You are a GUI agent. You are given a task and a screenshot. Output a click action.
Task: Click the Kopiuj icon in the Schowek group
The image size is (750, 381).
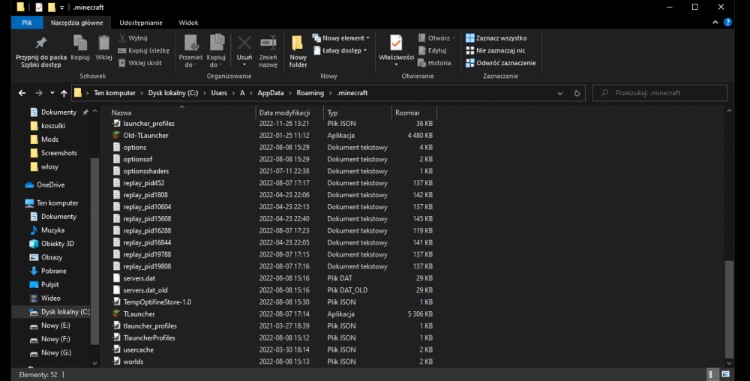[x=79, y=43]
